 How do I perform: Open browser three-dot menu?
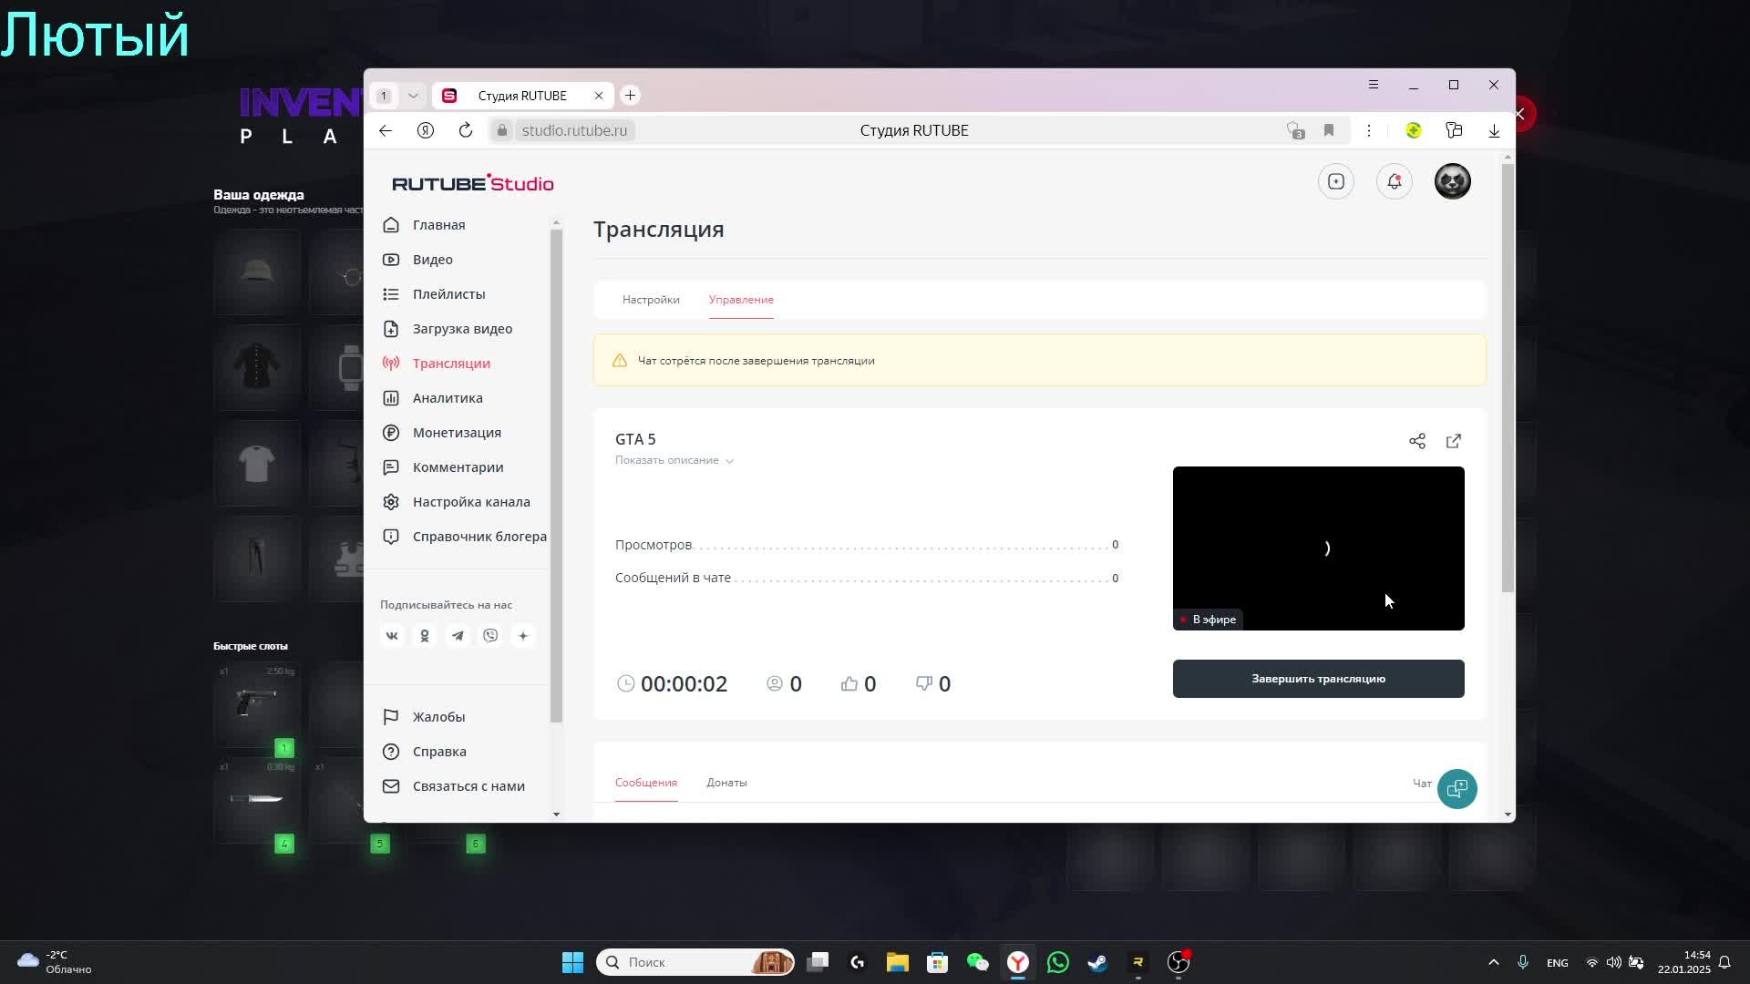[x=1368, y=130]
